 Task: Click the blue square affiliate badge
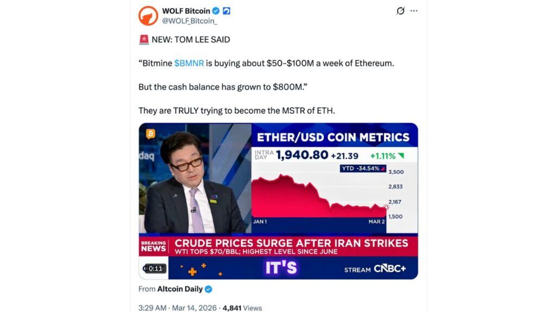(226, 11)
